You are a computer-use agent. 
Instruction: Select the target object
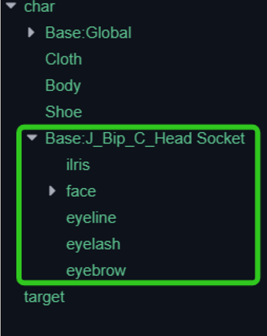pos(44,298)
